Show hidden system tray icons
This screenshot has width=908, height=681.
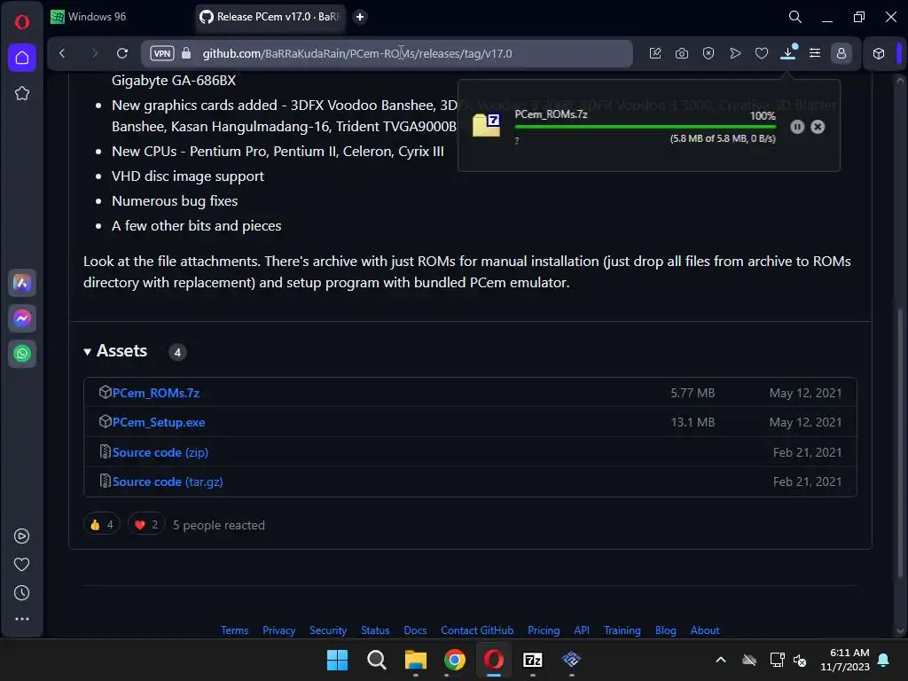coord(721,660)
